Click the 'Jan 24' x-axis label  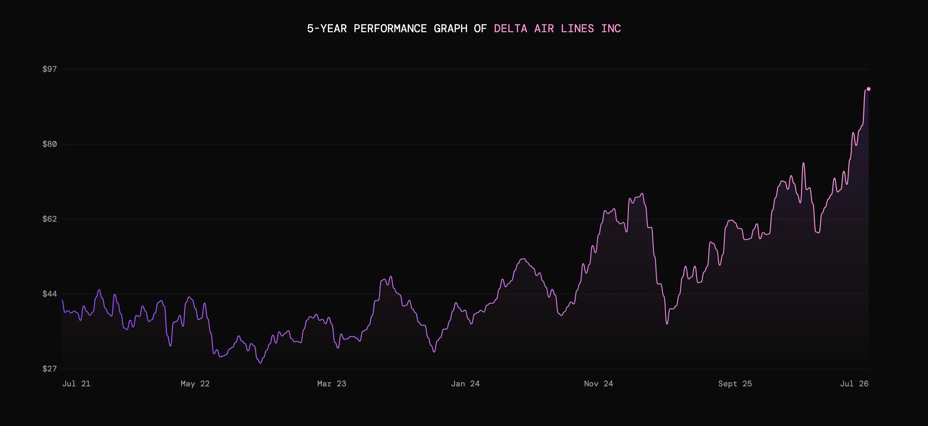tap(465, 384)
